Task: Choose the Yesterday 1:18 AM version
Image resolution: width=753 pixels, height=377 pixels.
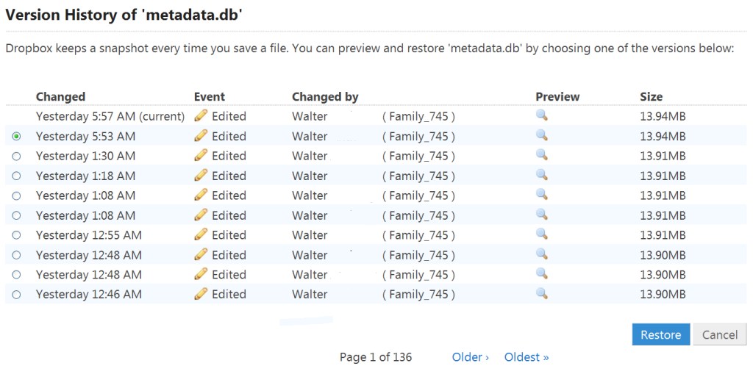Action: tap(17, 176)
